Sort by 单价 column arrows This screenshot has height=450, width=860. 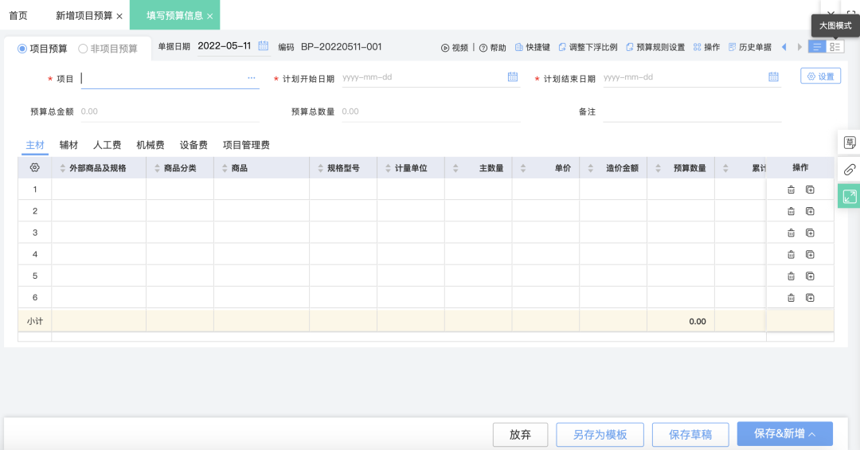[523, 168]
